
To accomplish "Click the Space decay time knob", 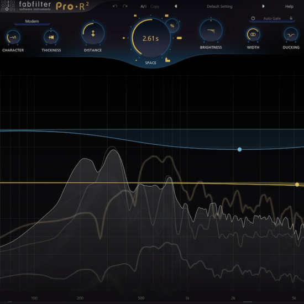I will click(x=151, y=38).
